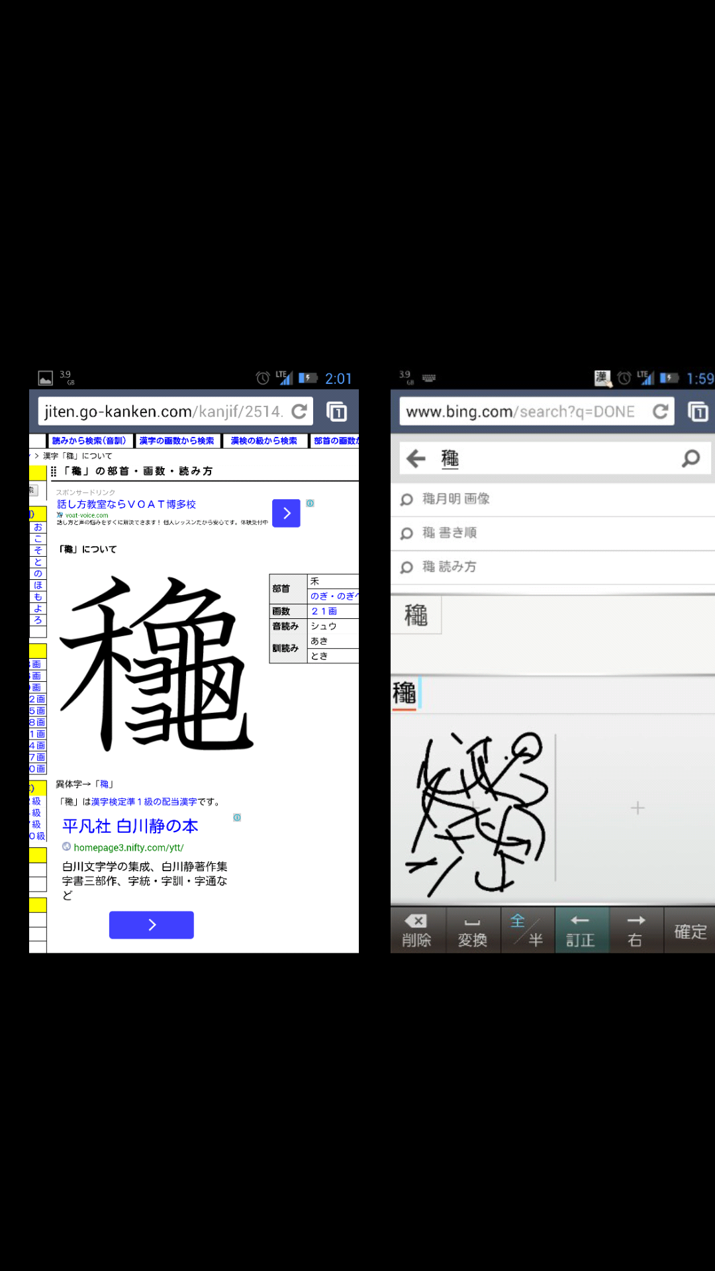Tap the シュウ on-reading cell

click(x=333, y=626)
